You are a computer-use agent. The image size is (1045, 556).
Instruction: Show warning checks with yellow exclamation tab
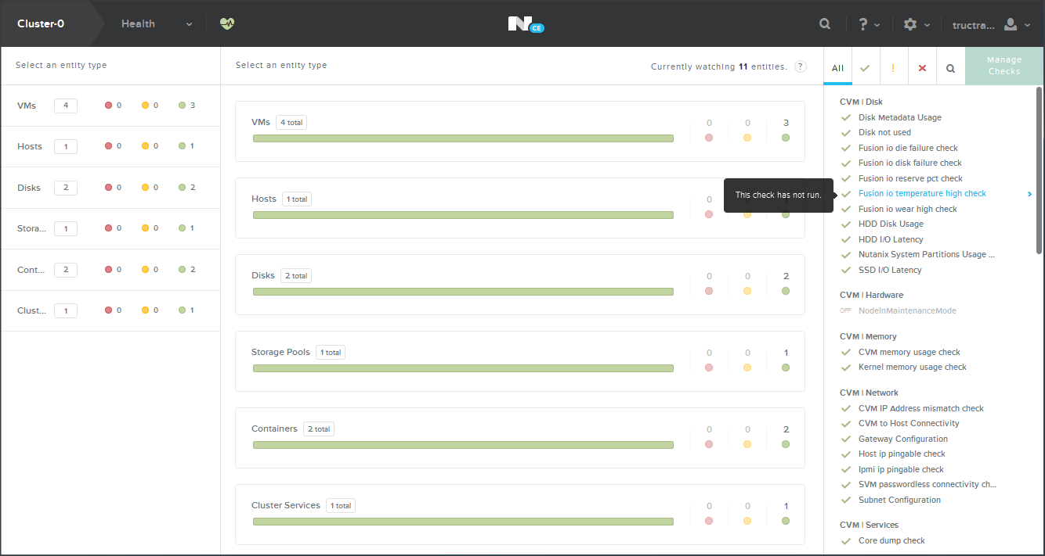pos(893,68)
